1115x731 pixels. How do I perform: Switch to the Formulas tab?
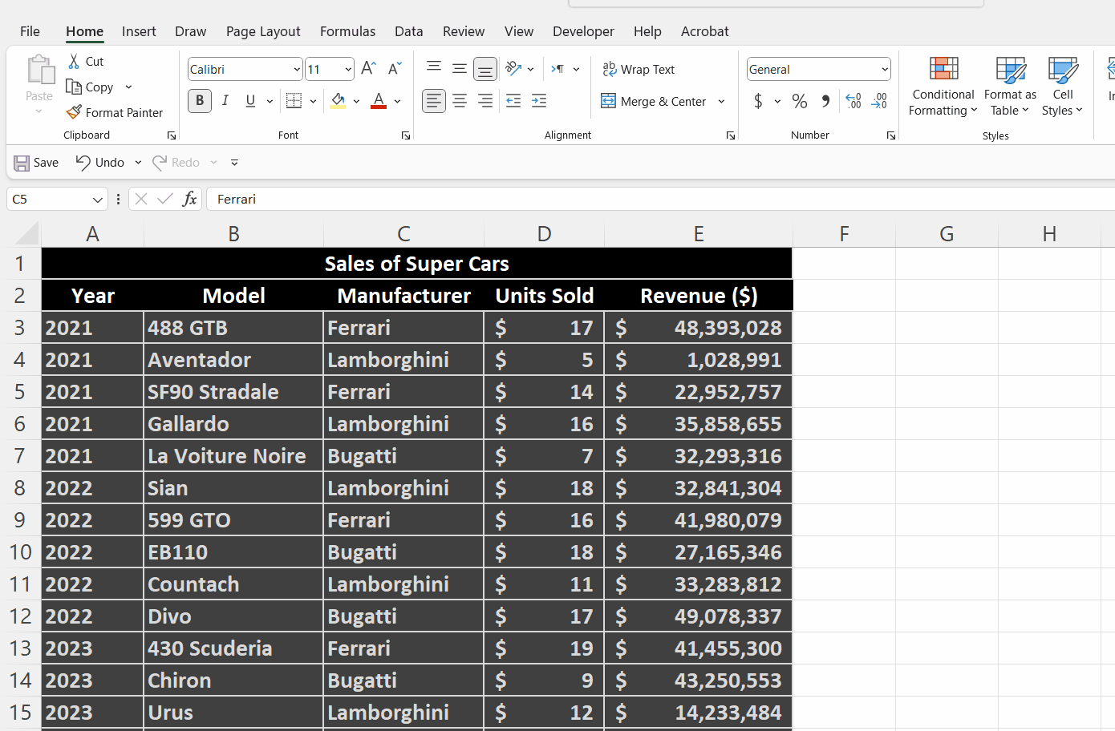coord(347,31)
